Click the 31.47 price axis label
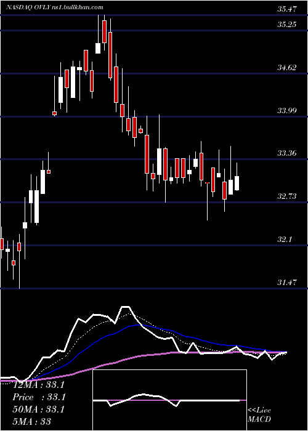Screen dimensions: 308x431 tap(287, 282)
